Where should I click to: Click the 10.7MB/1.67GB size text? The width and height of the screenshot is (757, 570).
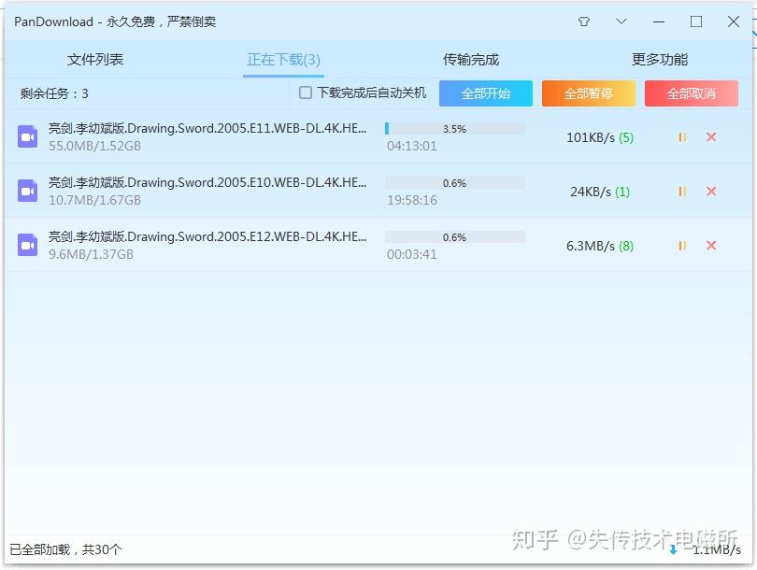coord(94,200)
